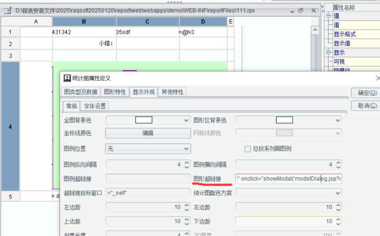Collapse the 值 group in the property tree

point(328,16)
